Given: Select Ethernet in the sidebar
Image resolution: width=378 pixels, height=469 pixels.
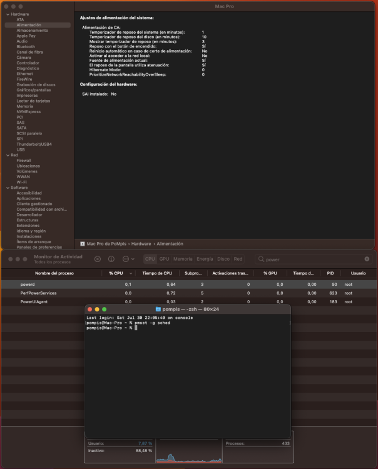Looking at the screenshot, I should (x=24, y=74).
